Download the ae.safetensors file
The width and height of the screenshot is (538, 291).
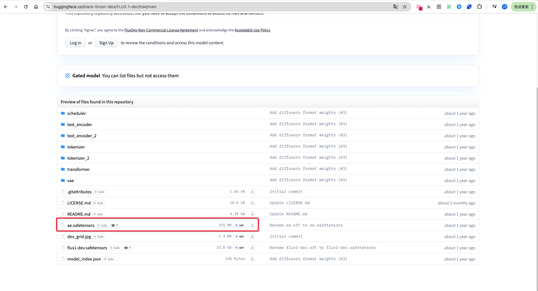point(252,225)
